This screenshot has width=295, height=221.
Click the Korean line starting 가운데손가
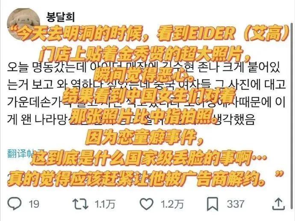[147, 102]
